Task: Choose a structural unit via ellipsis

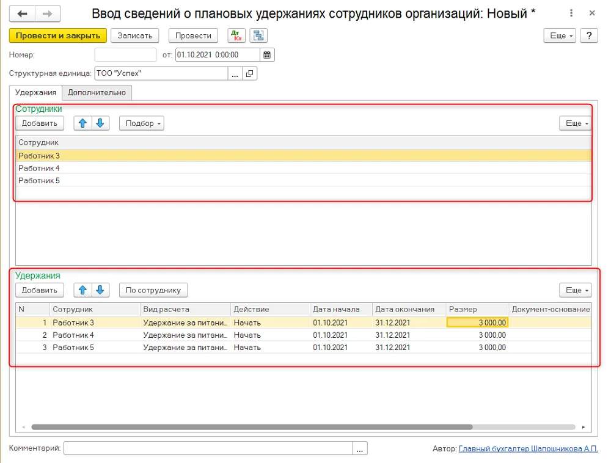Action: click(235, 73)
